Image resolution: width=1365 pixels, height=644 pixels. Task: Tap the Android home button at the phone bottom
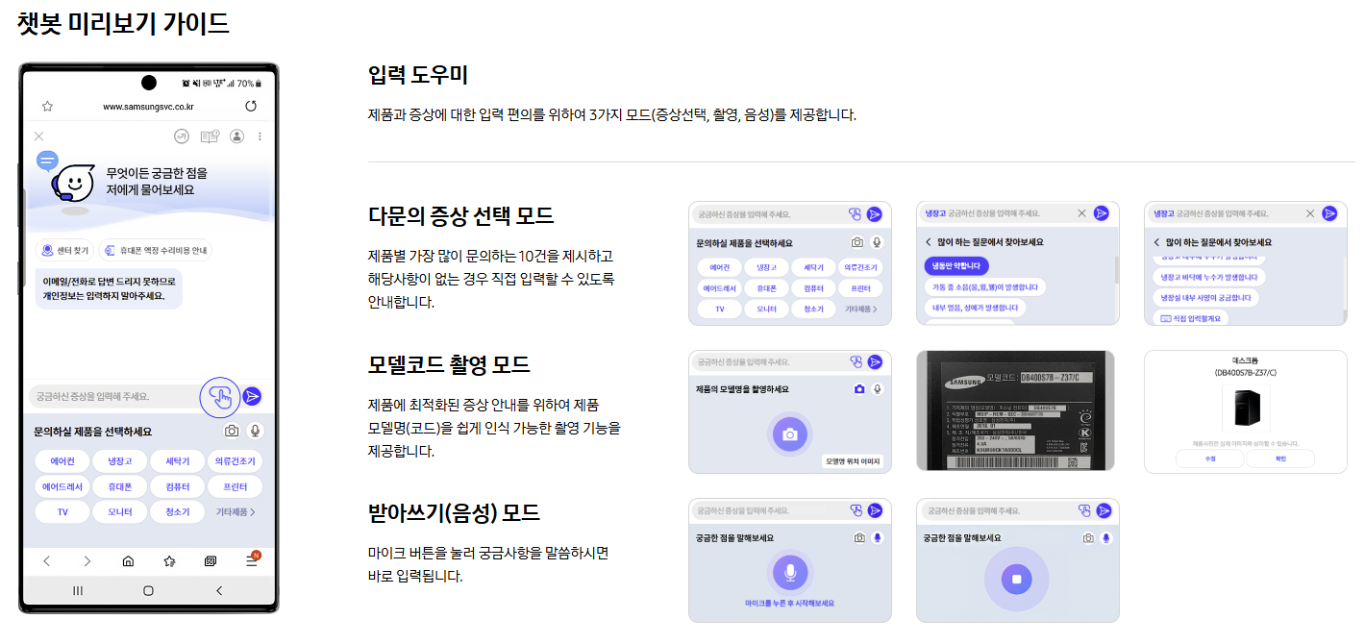tap(148, 590)
